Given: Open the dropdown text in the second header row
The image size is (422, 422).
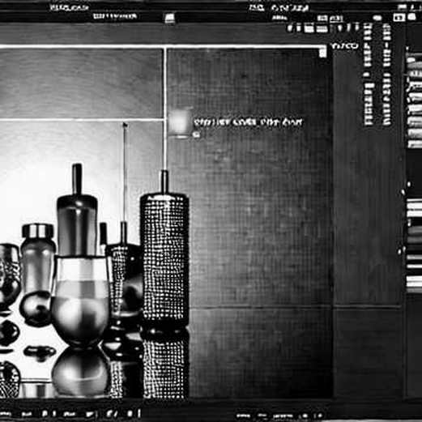Looking at the screenshot, I should pos(114,16).
